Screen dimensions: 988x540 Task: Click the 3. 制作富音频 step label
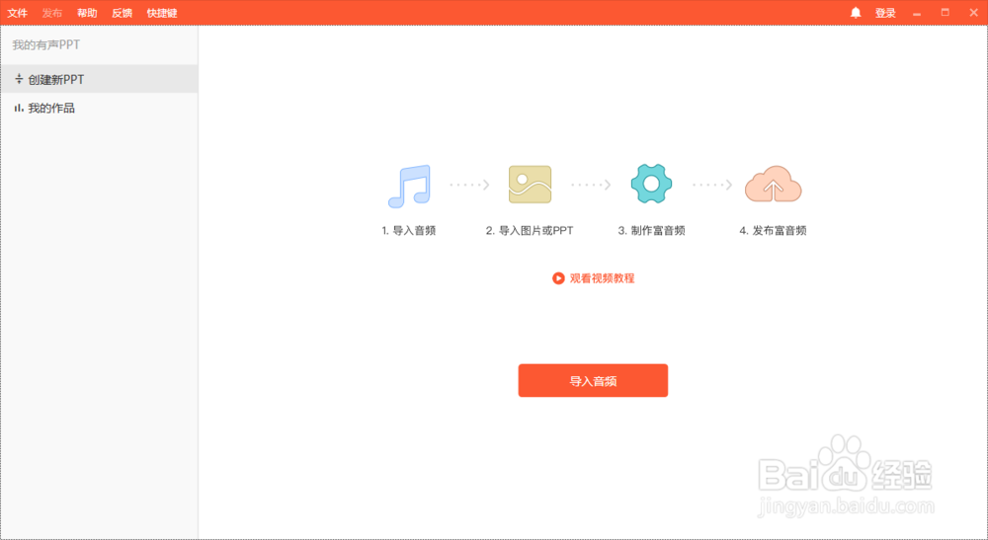pyautogui.click(x=651, y=230)
